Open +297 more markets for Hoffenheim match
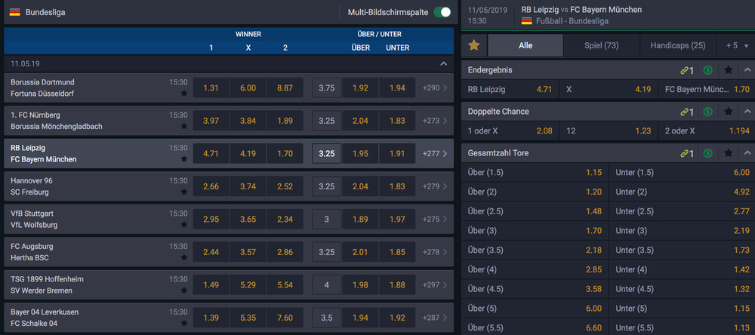This screenshot has width=755, height=335. [435, 284]
